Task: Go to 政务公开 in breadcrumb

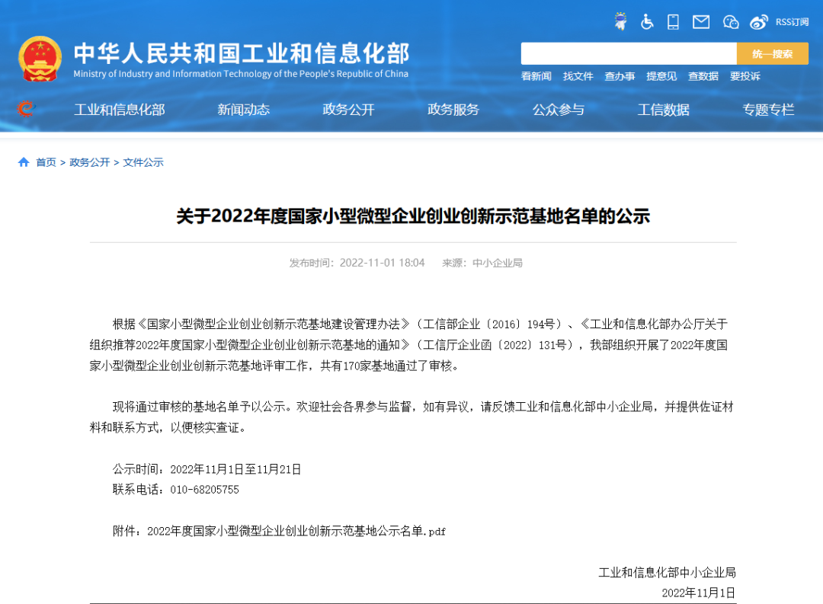Action: click(x=90, y=162)
